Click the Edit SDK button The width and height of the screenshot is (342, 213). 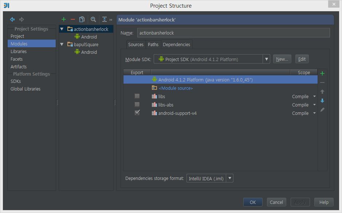tap(302, 59)
